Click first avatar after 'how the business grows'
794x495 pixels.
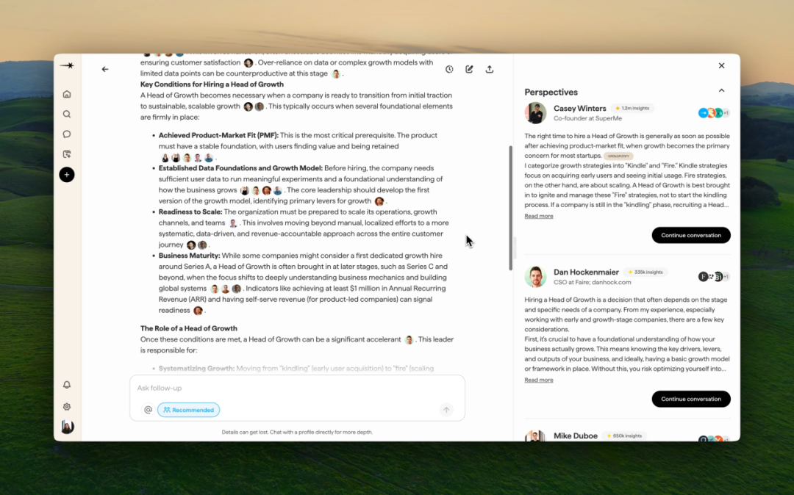click(x=245, y=191)
